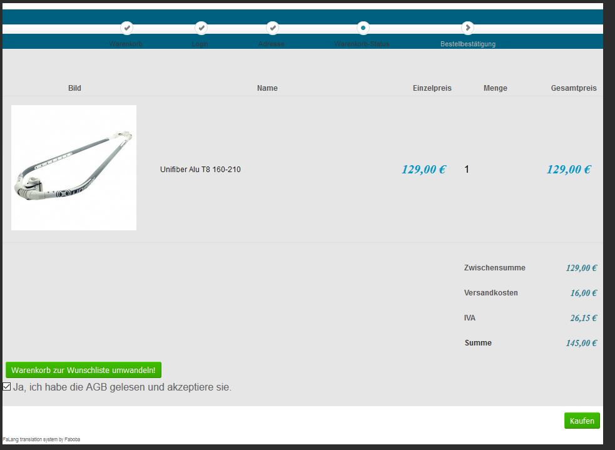
Task: Click the Name column header
Action: (268, 88)
